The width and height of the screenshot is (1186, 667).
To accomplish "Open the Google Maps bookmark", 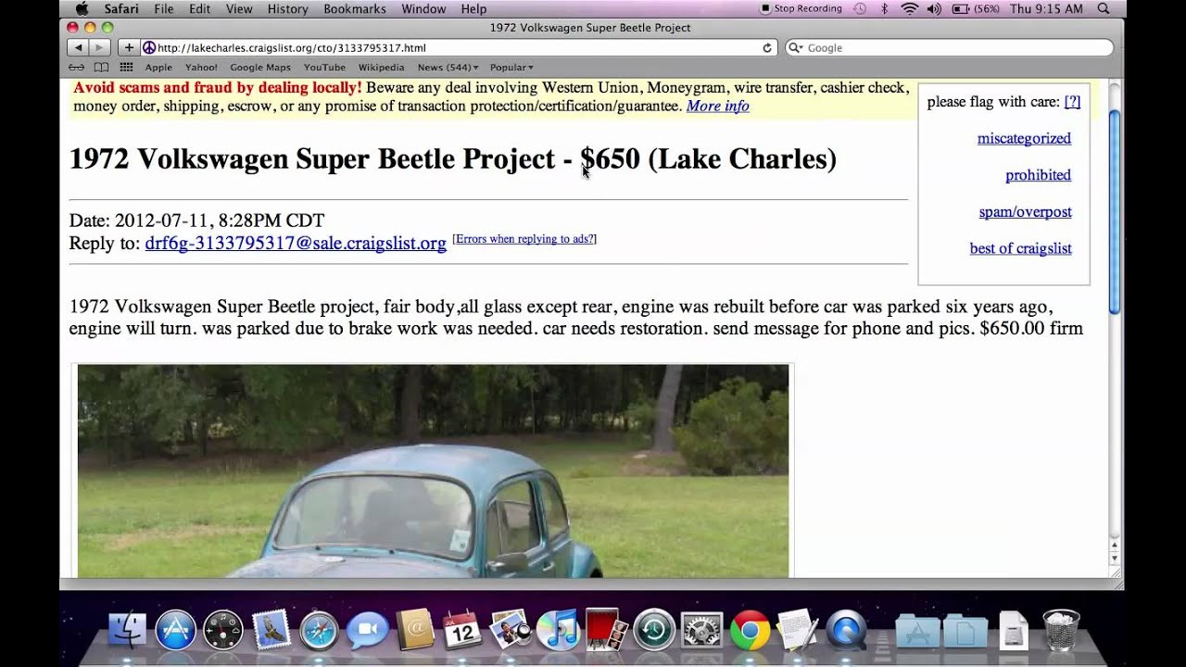I will click(260, 68).
